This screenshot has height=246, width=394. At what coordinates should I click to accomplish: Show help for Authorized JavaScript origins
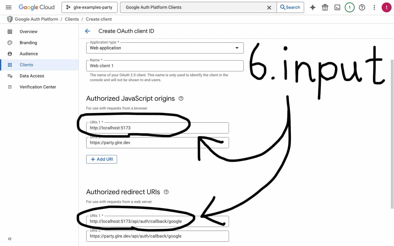(181, 99)
